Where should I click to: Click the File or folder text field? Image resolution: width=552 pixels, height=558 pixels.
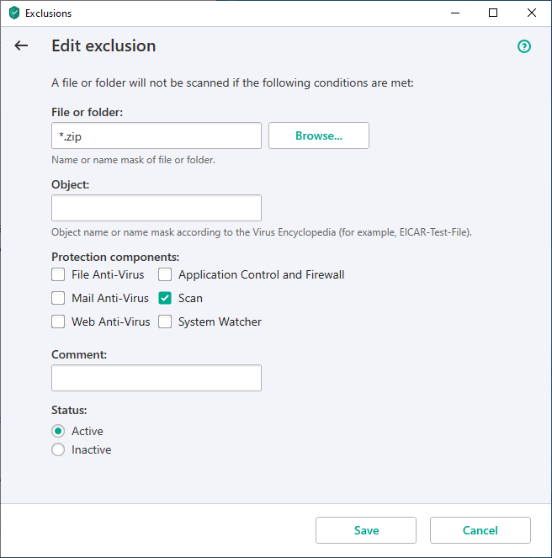point(157,136)
